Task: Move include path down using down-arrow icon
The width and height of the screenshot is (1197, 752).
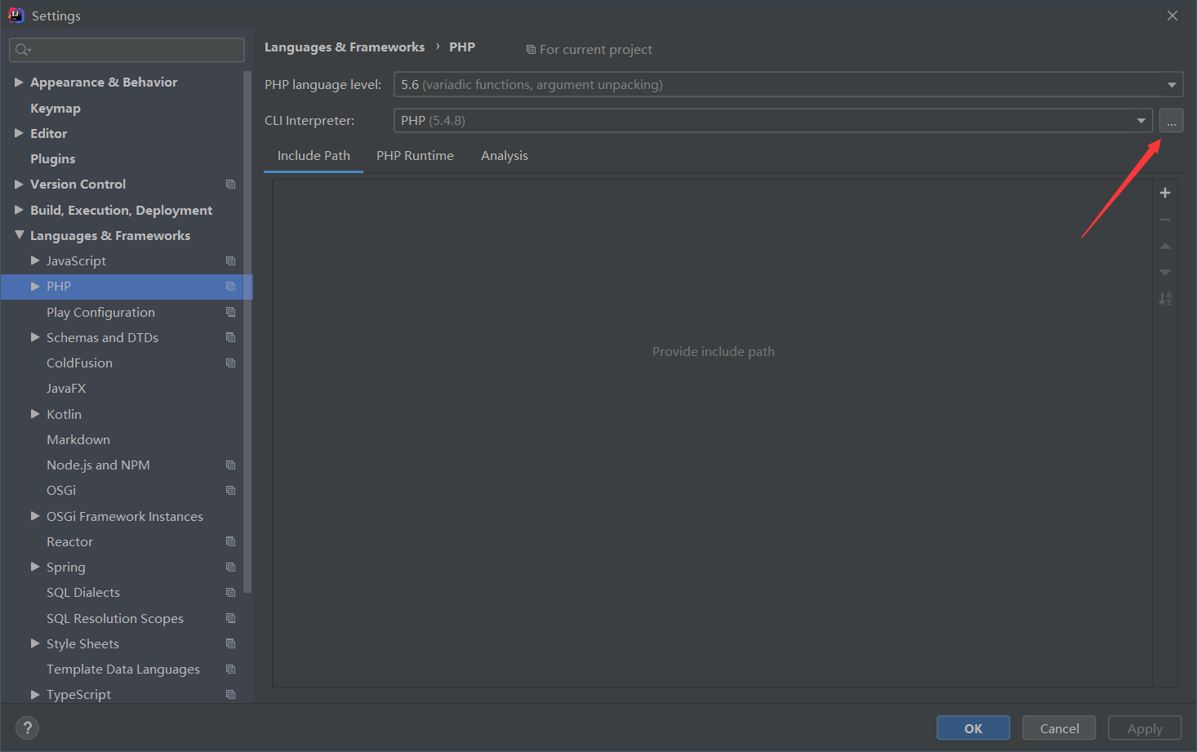Action: click(x=1165, y=272)
